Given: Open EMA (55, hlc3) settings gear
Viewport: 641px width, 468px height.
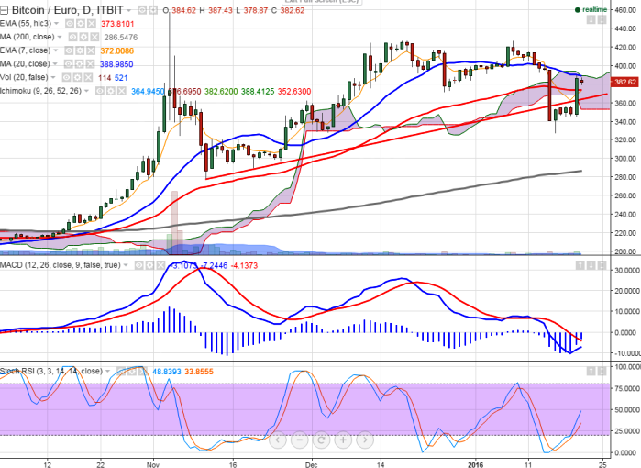Looking at the screenshot, I should tap(81, 24).
